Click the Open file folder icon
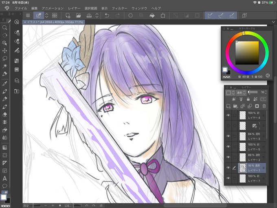This screenshot has width=277, height=208. [78, 15]
